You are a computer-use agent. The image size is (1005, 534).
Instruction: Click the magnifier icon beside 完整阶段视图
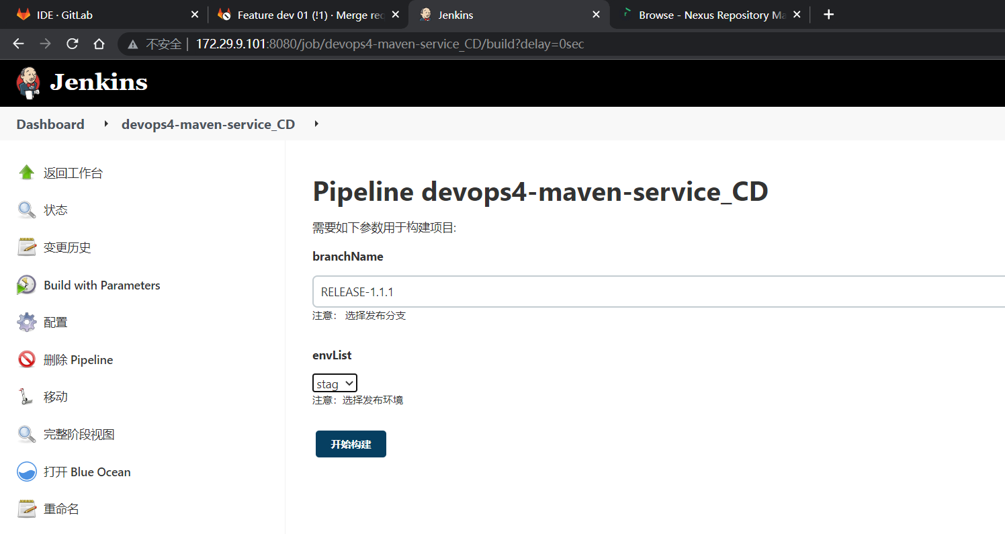pyautogui.click(x=27, y=434)
